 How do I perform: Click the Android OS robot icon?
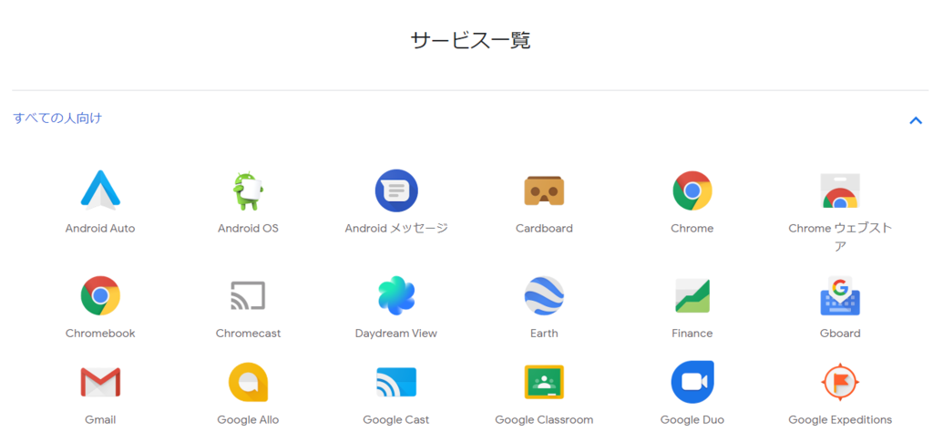pyautogui.click(x=248, y=190)
